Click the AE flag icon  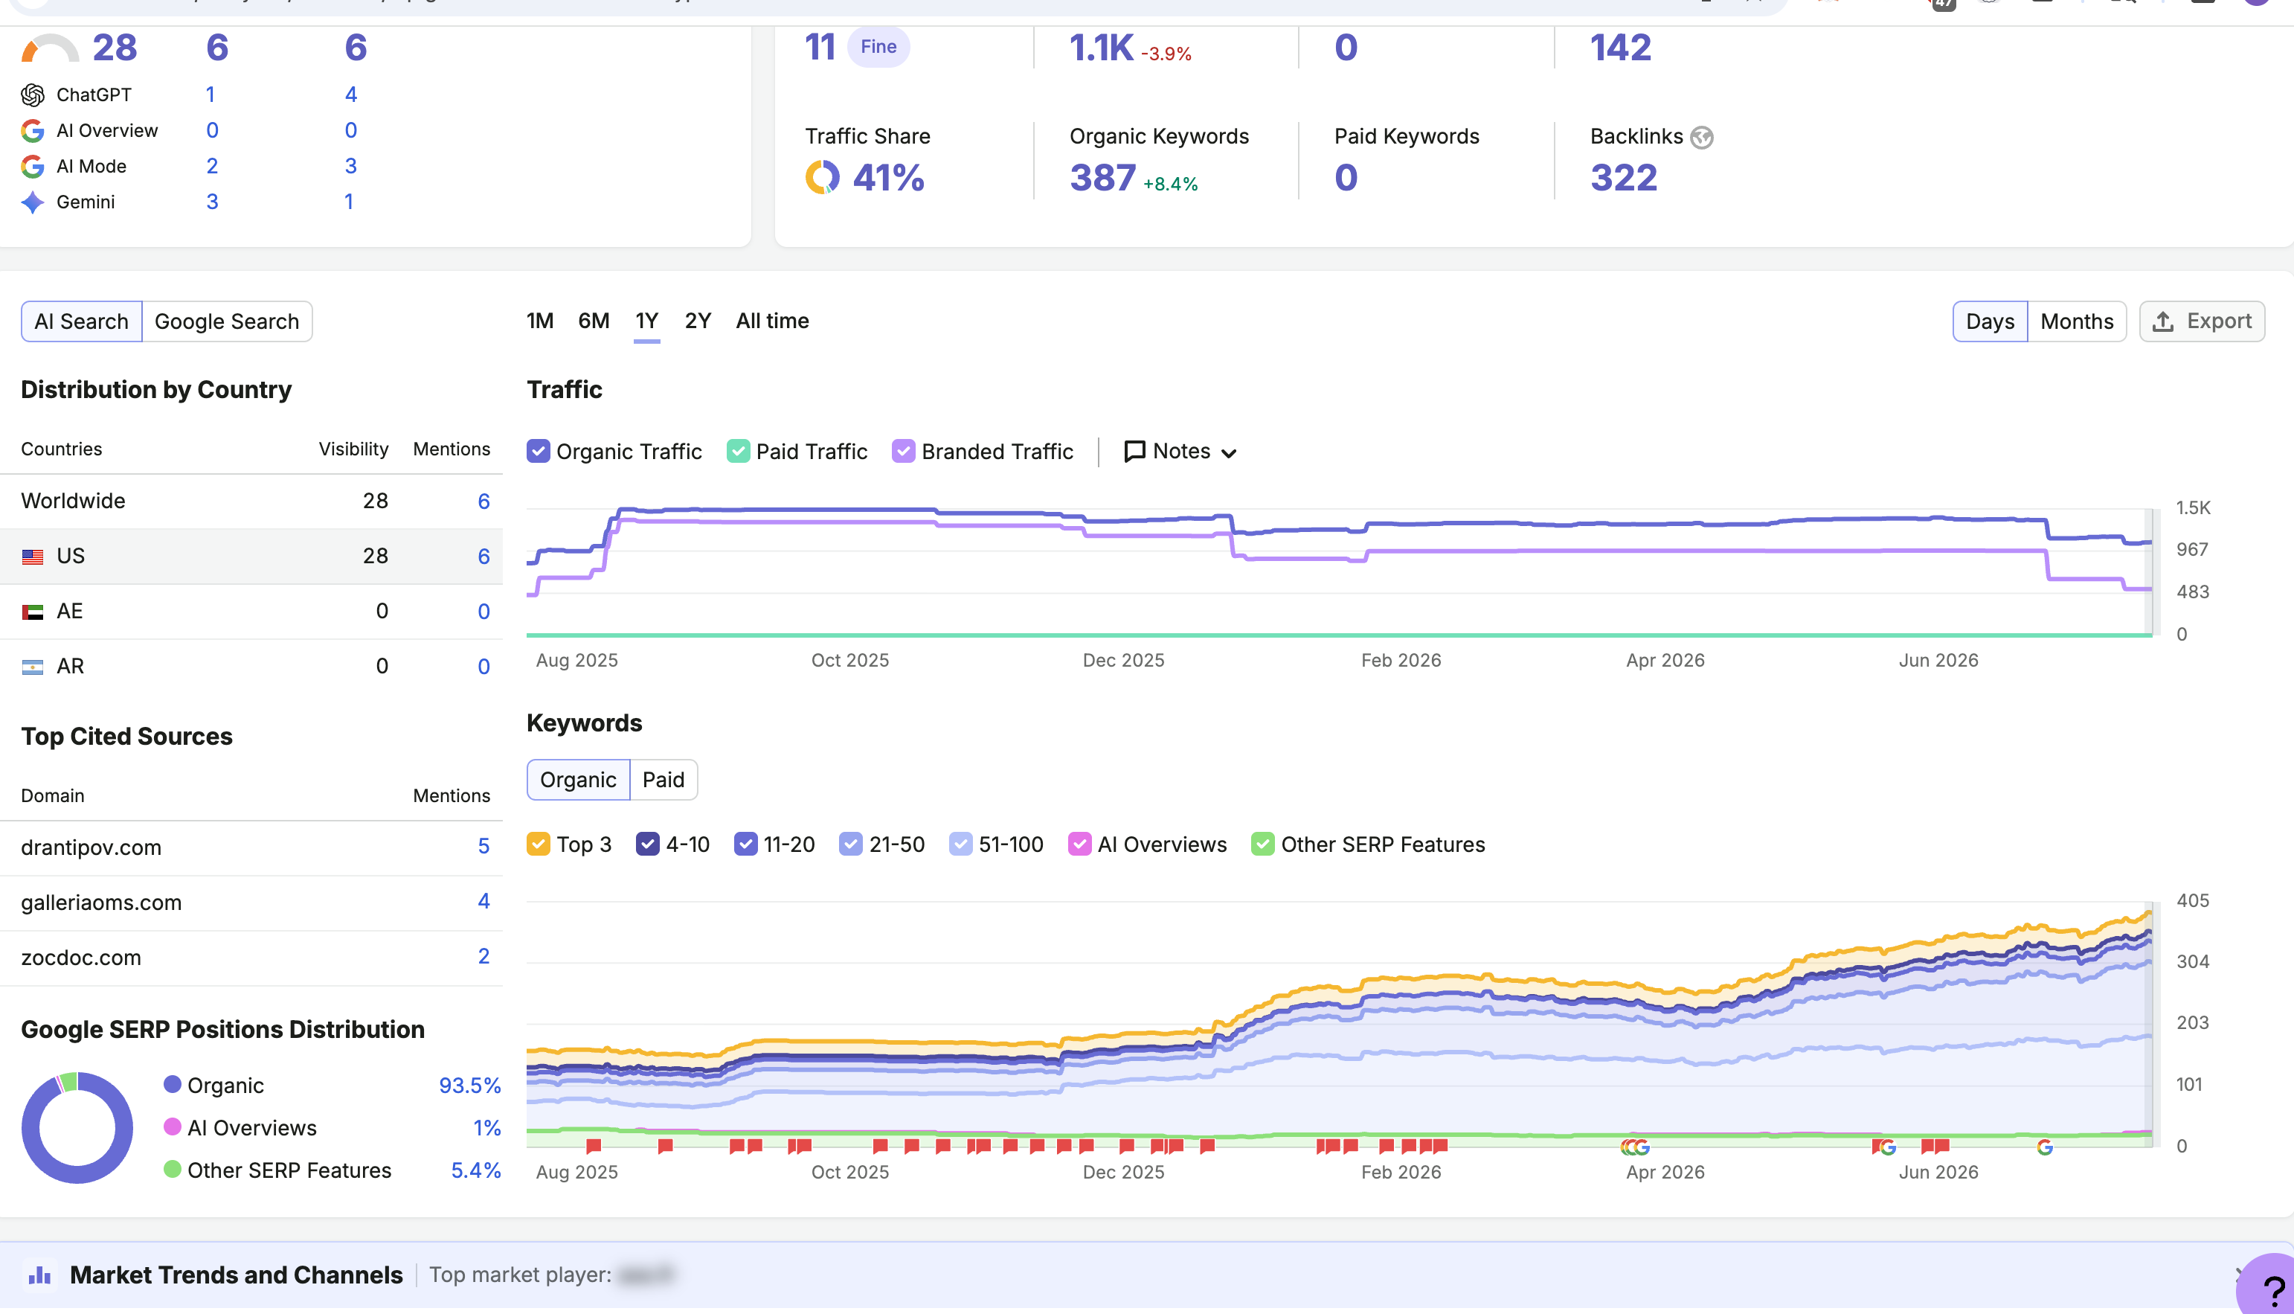pyautogui.click(x=33, y=612)
